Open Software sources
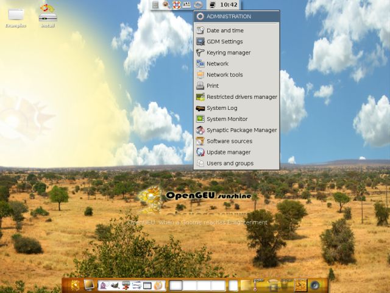 click(x=236, y=141)
